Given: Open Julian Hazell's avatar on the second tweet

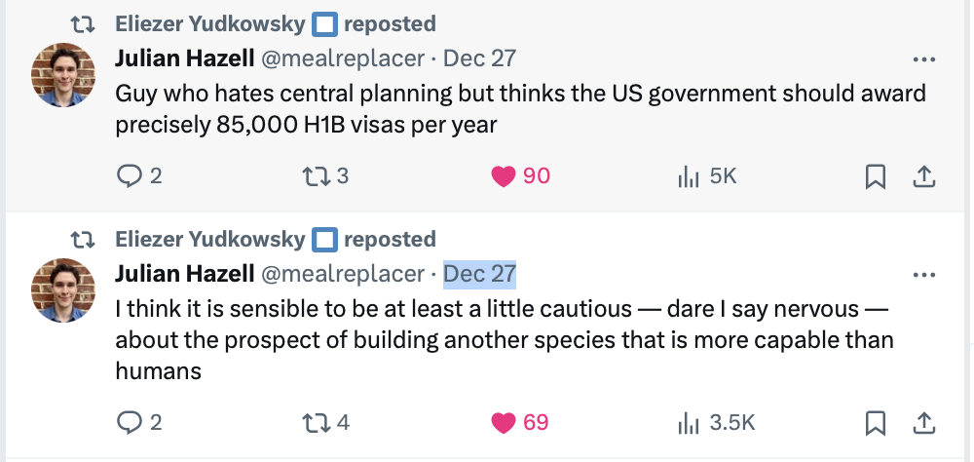Looking at the screenshot, I should click(63, 289).
